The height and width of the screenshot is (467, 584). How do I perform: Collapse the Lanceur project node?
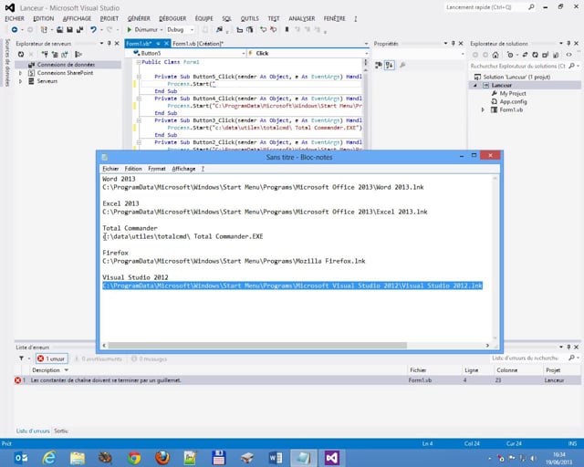[x=475, y=85]
